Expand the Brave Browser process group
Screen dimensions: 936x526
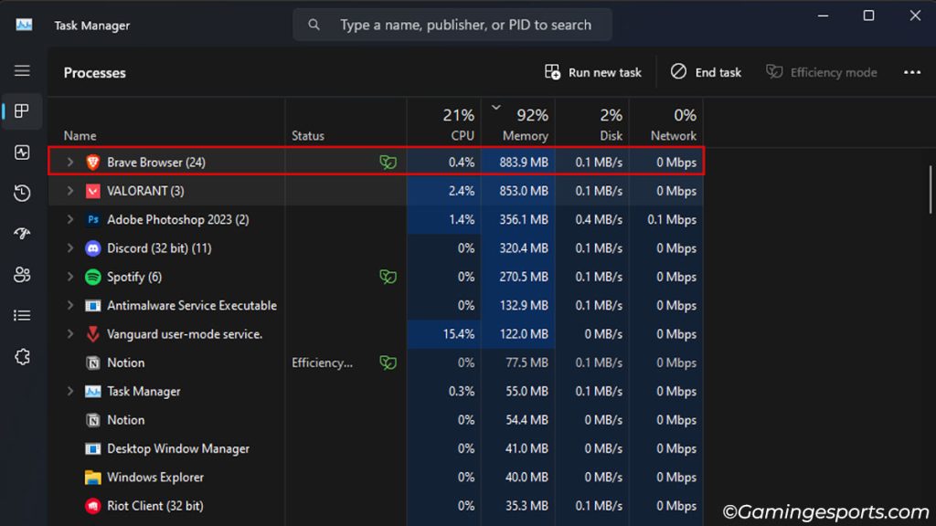click(x=69, y=162)
